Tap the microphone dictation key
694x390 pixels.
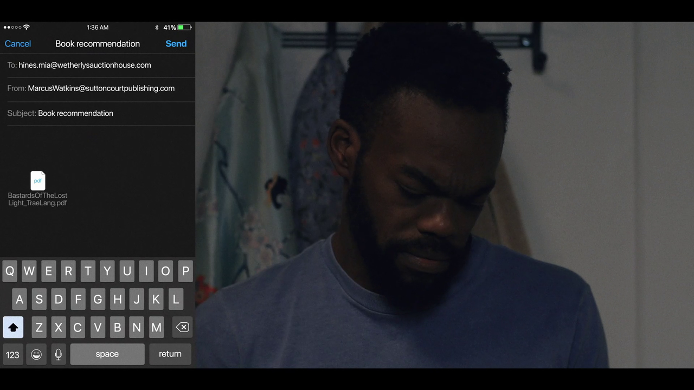pyautogui.click(x=58, y=354)
